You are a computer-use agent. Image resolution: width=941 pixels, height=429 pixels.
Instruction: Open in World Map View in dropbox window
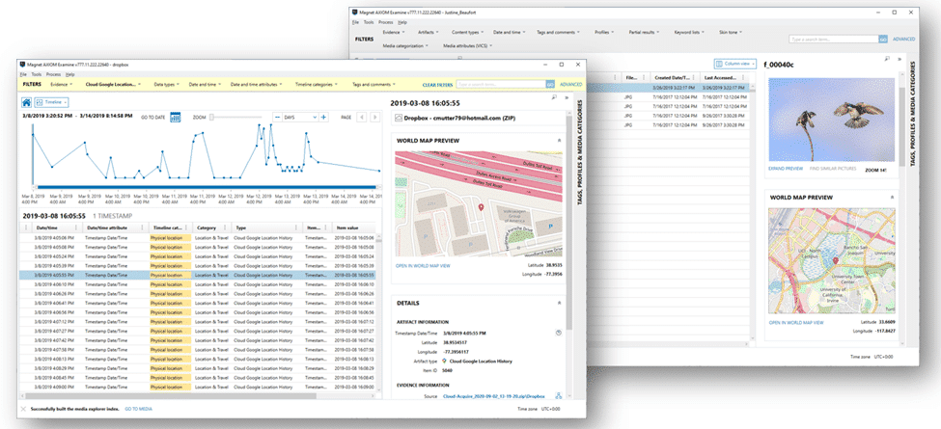pos(423,265)
